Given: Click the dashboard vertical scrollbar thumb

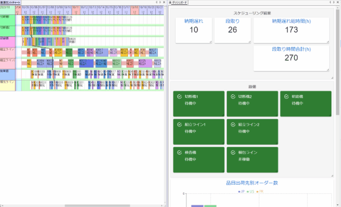Looking at the screenshot, I should pos(337,62).
